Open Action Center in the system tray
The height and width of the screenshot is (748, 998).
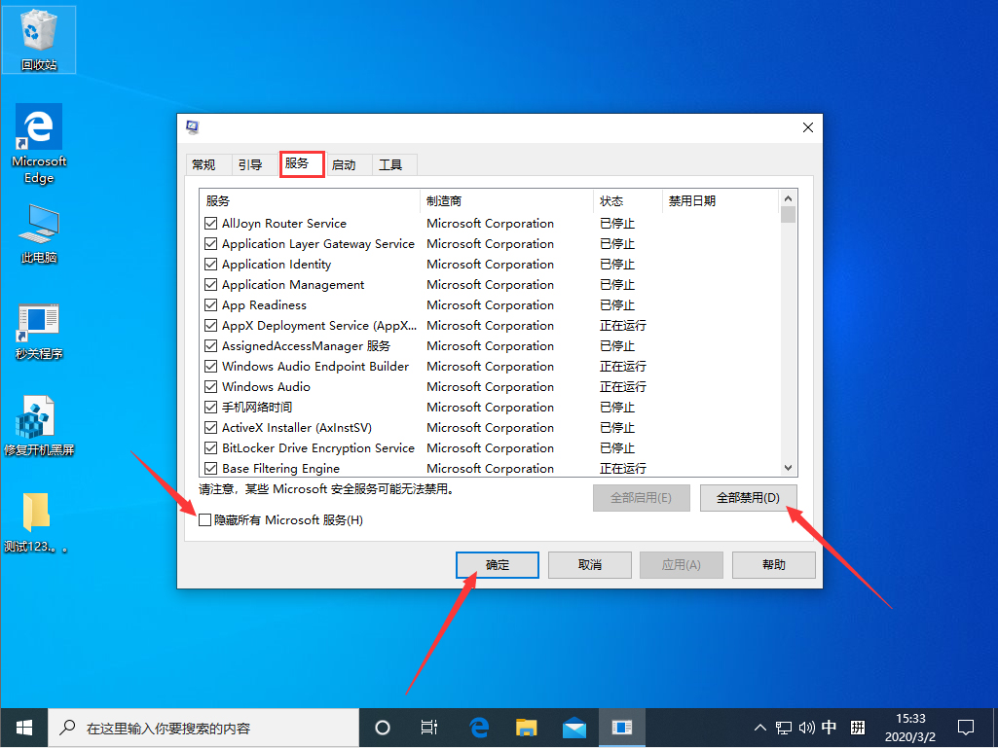pos(965,727)
